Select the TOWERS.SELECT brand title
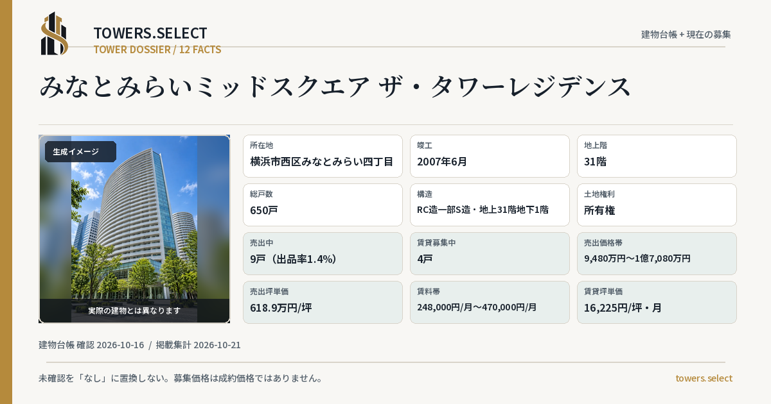This screenshot has width=771, height=404. point(150,33)
